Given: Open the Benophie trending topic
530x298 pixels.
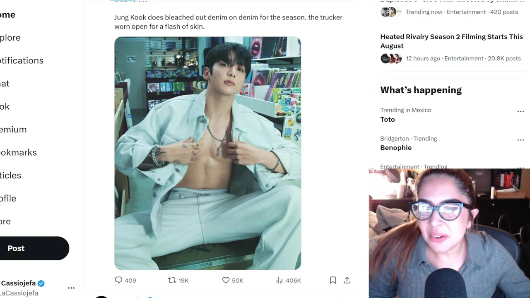Looking at the screenshot, I should click(x=396, y=148).
